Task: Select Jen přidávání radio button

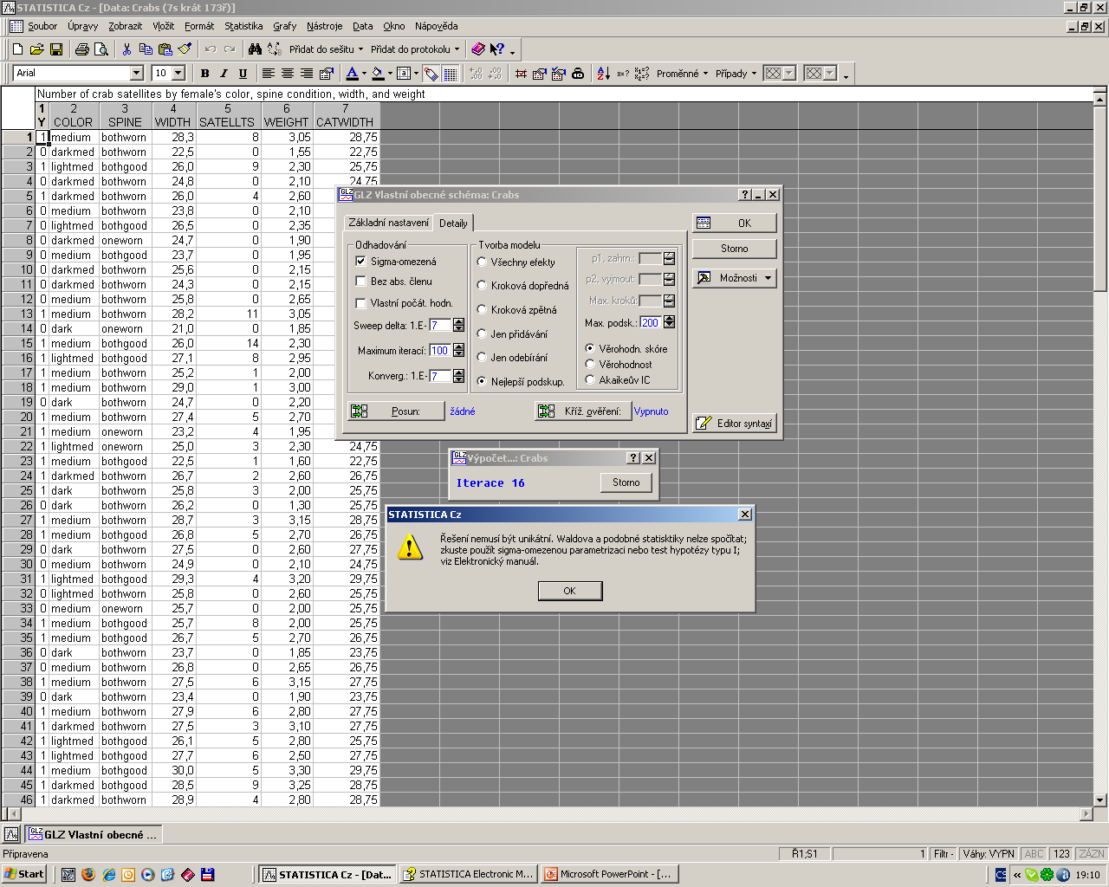Action: [x=482, y=333]
